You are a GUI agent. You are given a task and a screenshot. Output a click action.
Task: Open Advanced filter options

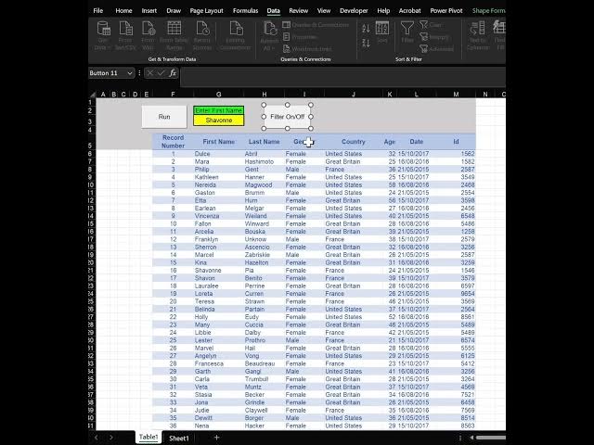pyautogui.click(x=436, y=49)
